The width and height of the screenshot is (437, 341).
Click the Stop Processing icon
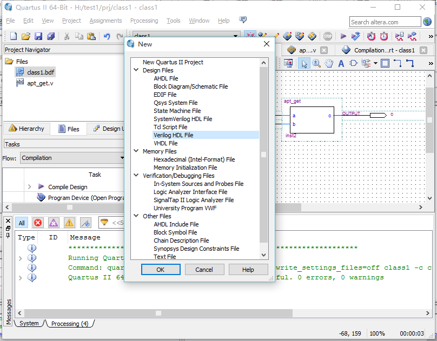click(x=328, y=36)
